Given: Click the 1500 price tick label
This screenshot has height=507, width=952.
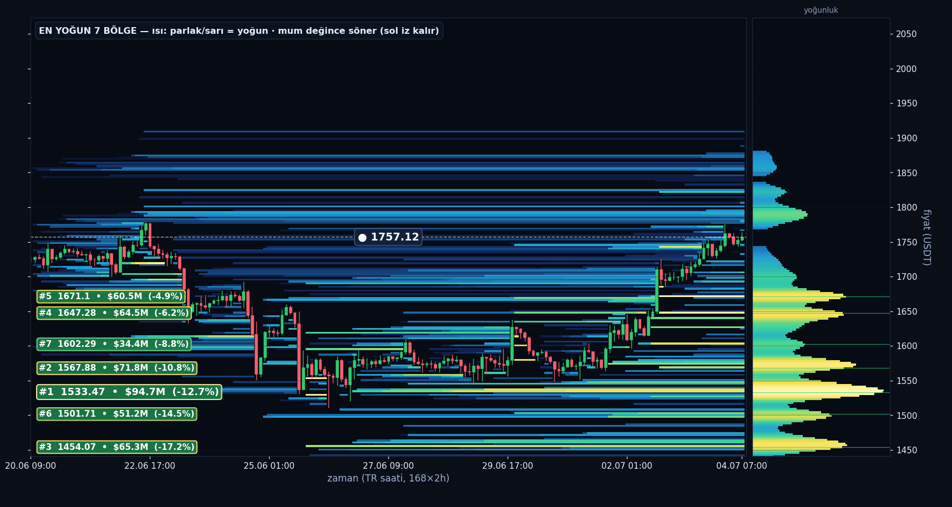Looking at the screenshot, I should (906, 416).
